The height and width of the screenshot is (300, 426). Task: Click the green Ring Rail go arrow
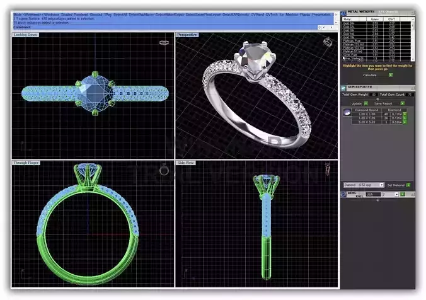point(403,194)
